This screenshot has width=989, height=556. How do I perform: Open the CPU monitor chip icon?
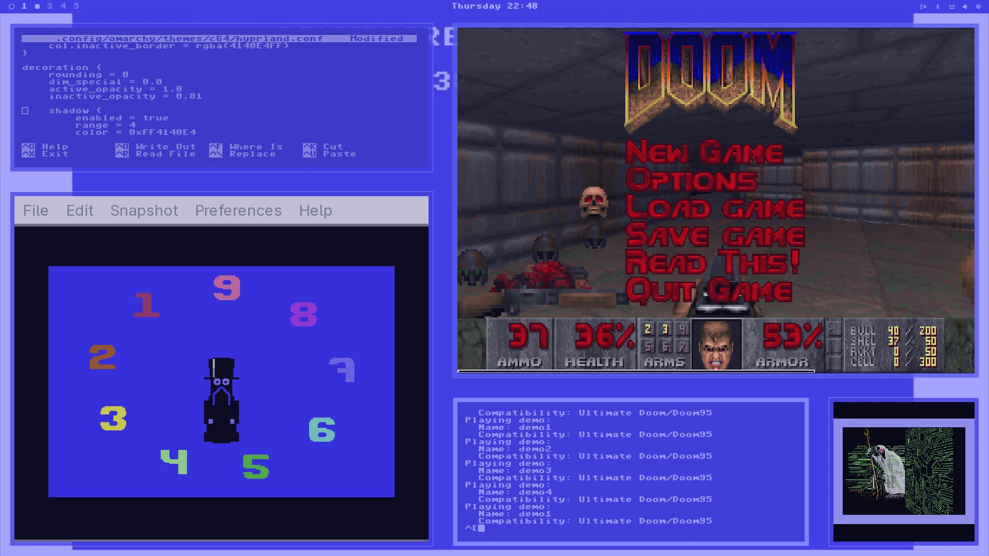(x=978, y=6)
